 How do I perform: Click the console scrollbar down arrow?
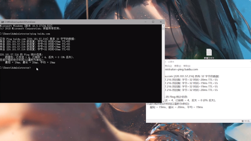point(163,101)
